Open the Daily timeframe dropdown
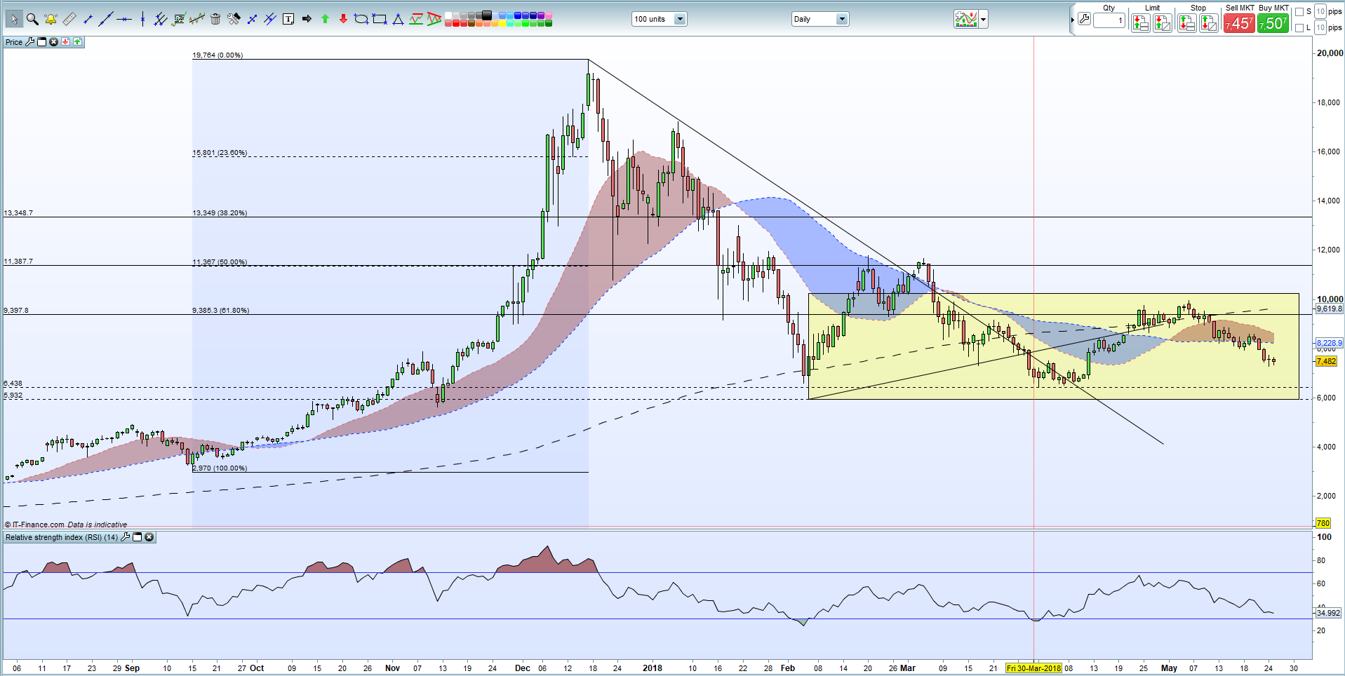 pyautogui.click(x=819, y=19)
